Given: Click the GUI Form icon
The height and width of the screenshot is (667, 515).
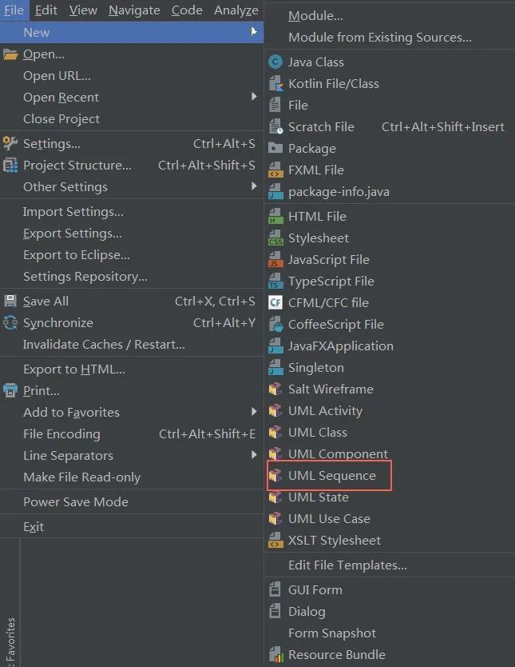Looking at the screenshot, I should tap(275, 589).
